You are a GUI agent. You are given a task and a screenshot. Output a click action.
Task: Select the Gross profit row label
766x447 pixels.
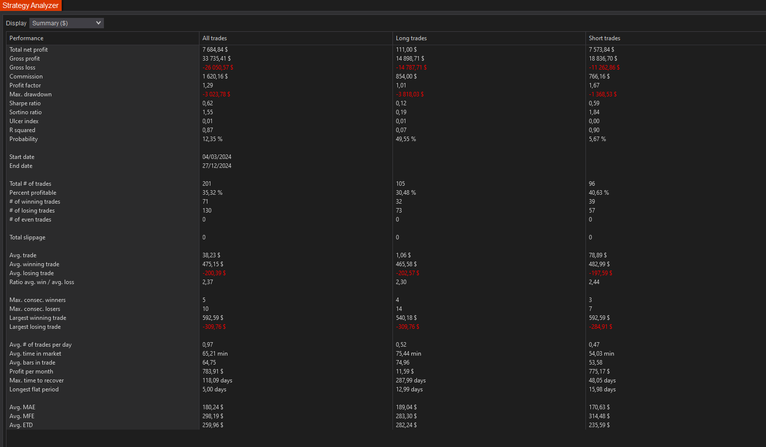tap(24, 59)
